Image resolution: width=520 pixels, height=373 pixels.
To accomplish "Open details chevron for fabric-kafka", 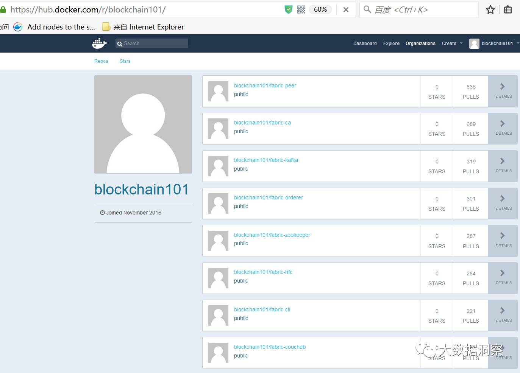I will pos(503,161).
